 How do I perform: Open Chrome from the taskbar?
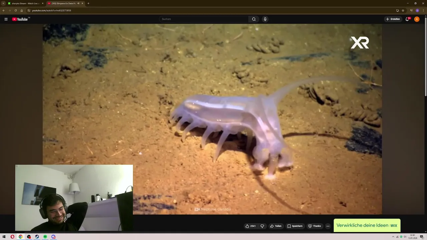click(20, 237)
